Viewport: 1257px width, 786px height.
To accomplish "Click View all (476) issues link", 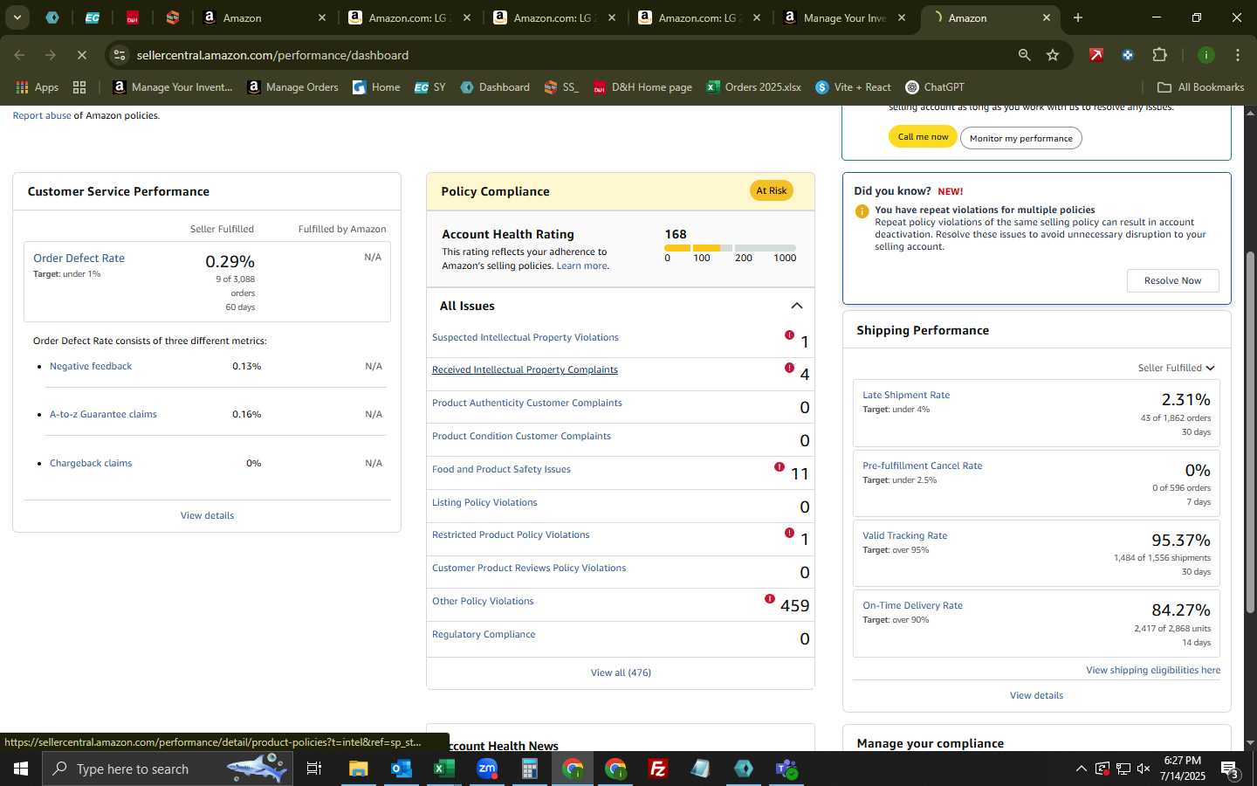I will tap(621, 673).
